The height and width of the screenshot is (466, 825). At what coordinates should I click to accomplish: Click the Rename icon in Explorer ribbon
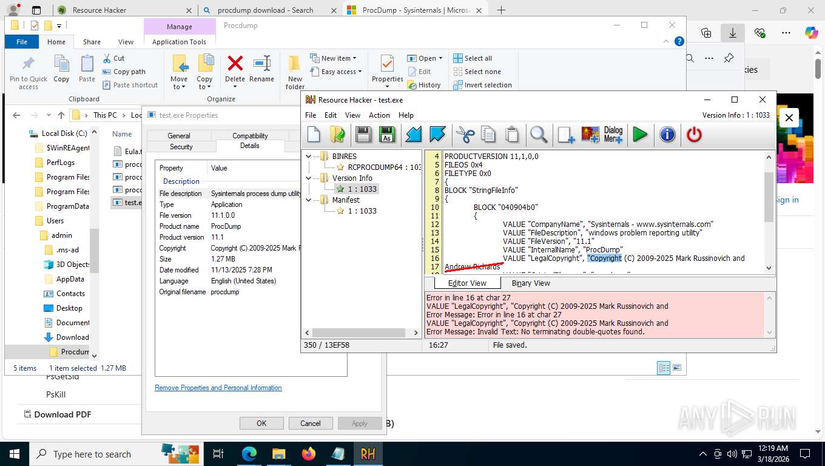[261, 63]
